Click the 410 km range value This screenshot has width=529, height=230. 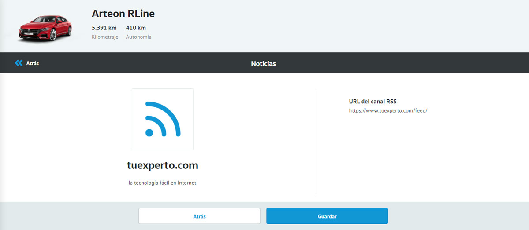pos(136,28)
